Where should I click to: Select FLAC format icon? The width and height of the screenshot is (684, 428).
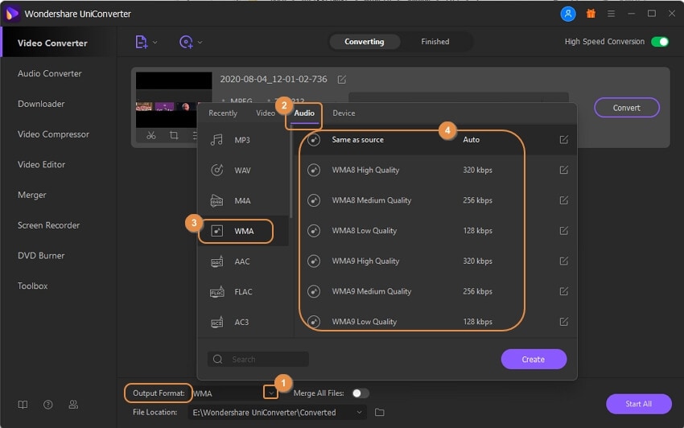(216, 292)
